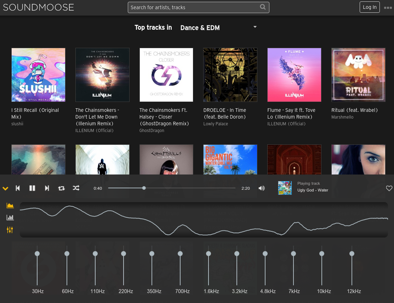Open title Ritual (feat. Wrabel)
This screenshot has width=394, height=303.
355,110
